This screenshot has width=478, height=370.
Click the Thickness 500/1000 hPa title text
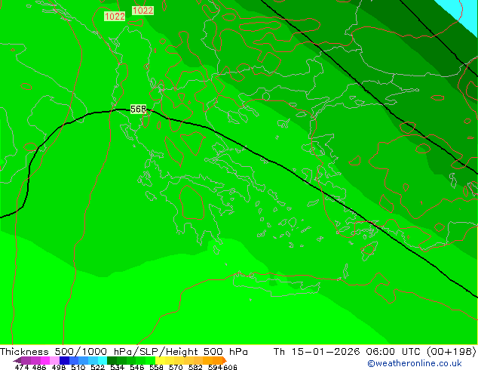coord(68,352)
